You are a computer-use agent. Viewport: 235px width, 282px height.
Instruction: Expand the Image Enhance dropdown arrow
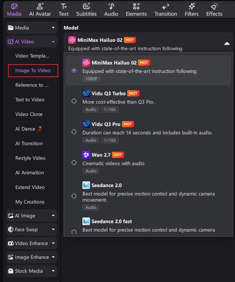point(53,257)
